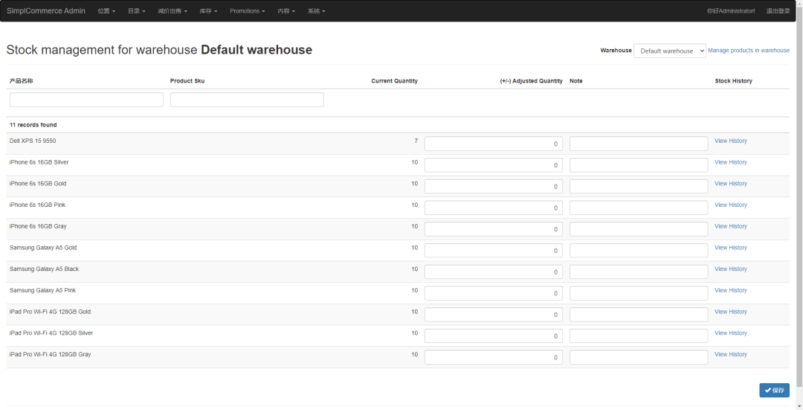Image resolution: width=803 pixels, height=410 pixels.
Task: View History for iPad Pro 128GB Gold
Action: point(731,312)
